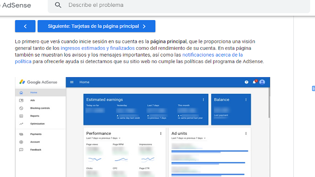Open the Optimization menu item label
The width and height of the screenshot is (315, 177).
click(x=37, y=124)
